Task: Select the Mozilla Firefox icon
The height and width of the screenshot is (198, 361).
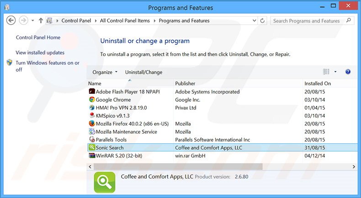Action: (x=92, y=123)
